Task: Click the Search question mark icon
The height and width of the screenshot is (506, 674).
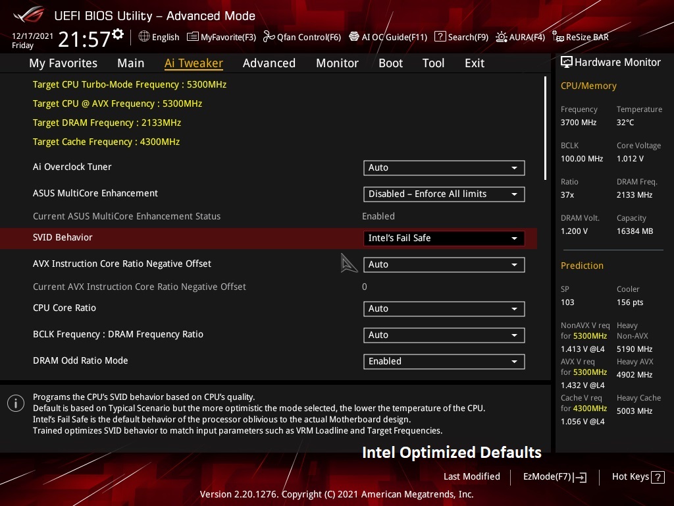Action: 440,37
